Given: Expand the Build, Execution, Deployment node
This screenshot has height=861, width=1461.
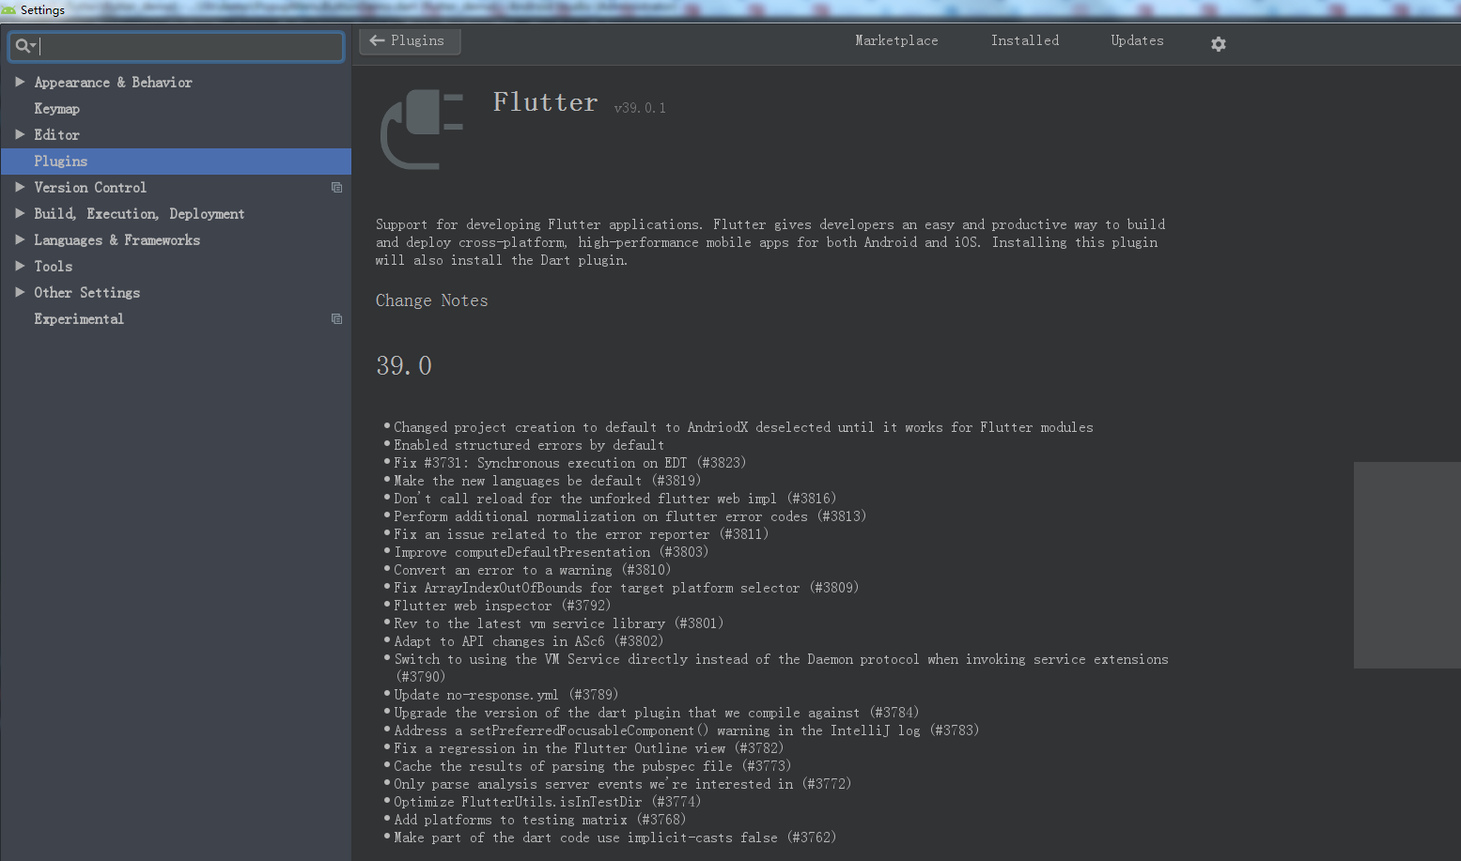Looking at the screenshot, I should (x=20, y=213).
